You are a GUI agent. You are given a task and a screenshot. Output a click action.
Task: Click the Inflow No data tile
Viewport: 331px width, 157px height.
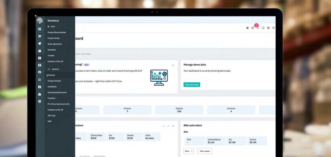click(152, 137)
